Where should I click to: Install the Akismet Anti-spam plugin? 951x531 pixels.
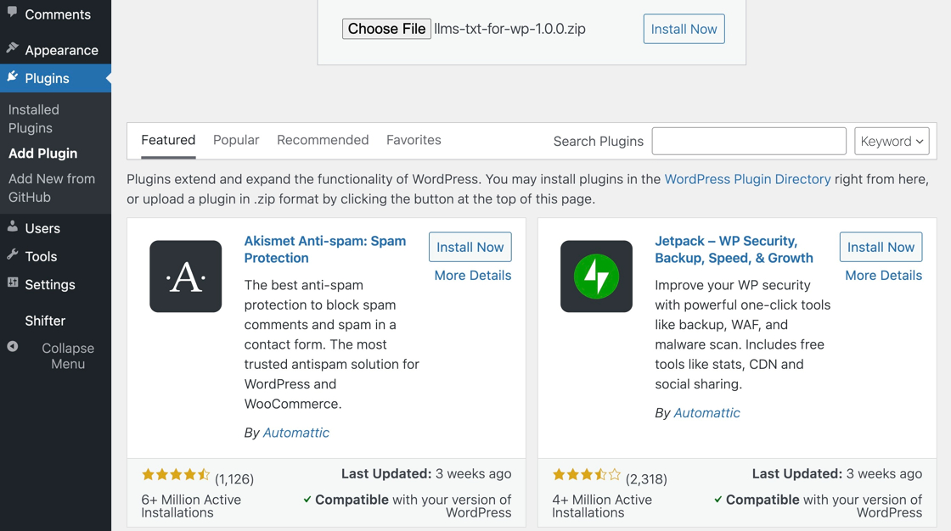point(470,248)
